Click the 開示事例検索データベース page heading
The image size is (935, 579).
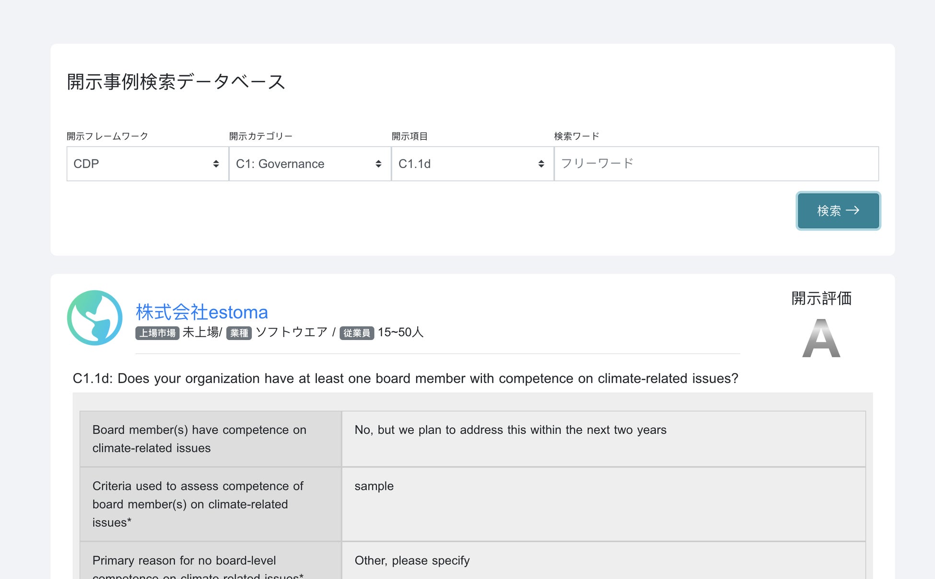pyautogui.click(x=176, y=82)
